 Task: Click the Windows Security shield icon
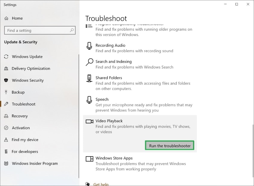click(x=6, y=80)
